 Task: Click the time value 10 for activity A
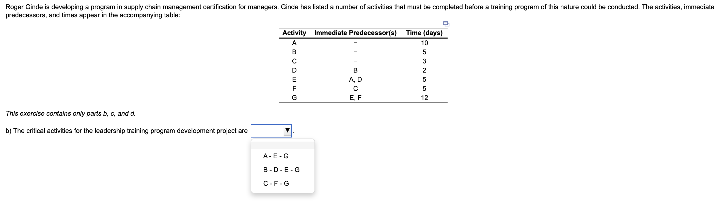[x=424, y=43]
